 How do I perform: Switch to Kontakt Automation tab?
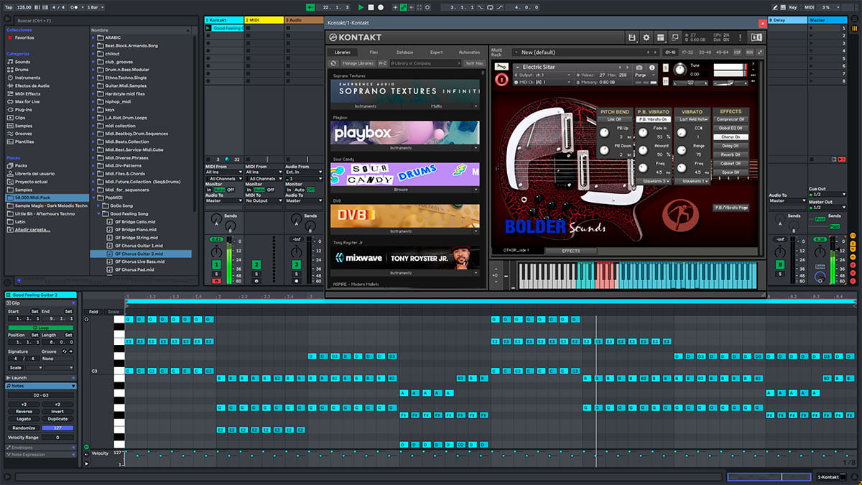coord(469,52)
